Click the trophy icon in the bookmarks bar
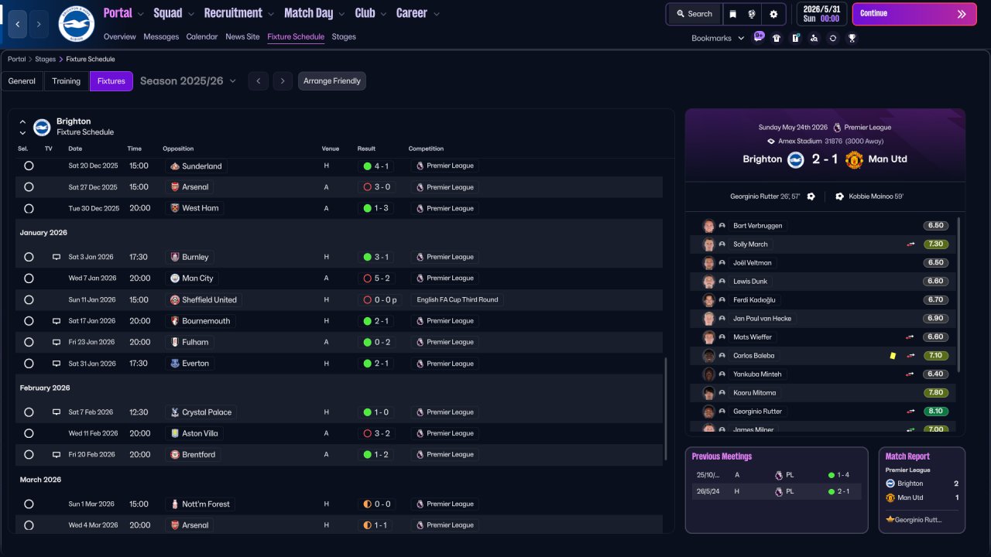This screenshot has width=991, height=557. pos(852,38)
